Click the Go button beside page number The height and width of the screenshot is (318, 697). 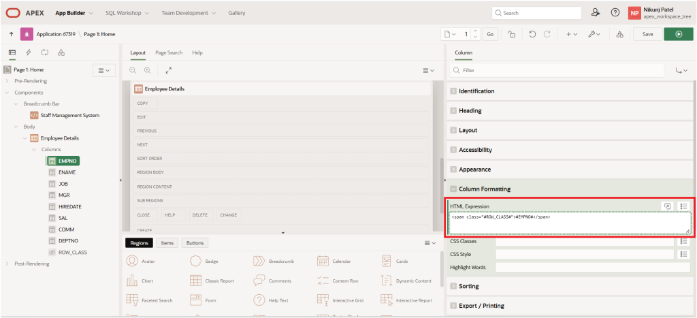coord(491,33)
